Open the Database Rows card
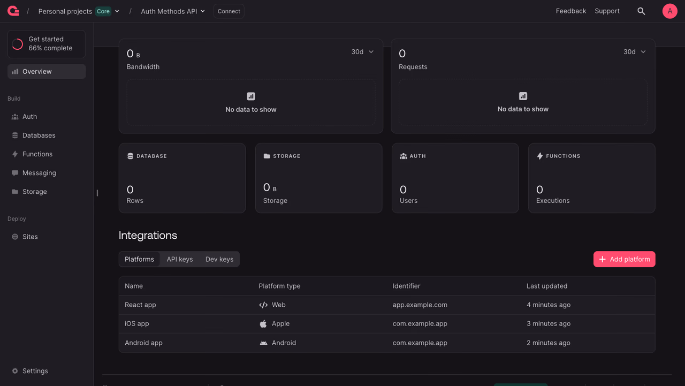The image size is (685, 386). (182, 178)
